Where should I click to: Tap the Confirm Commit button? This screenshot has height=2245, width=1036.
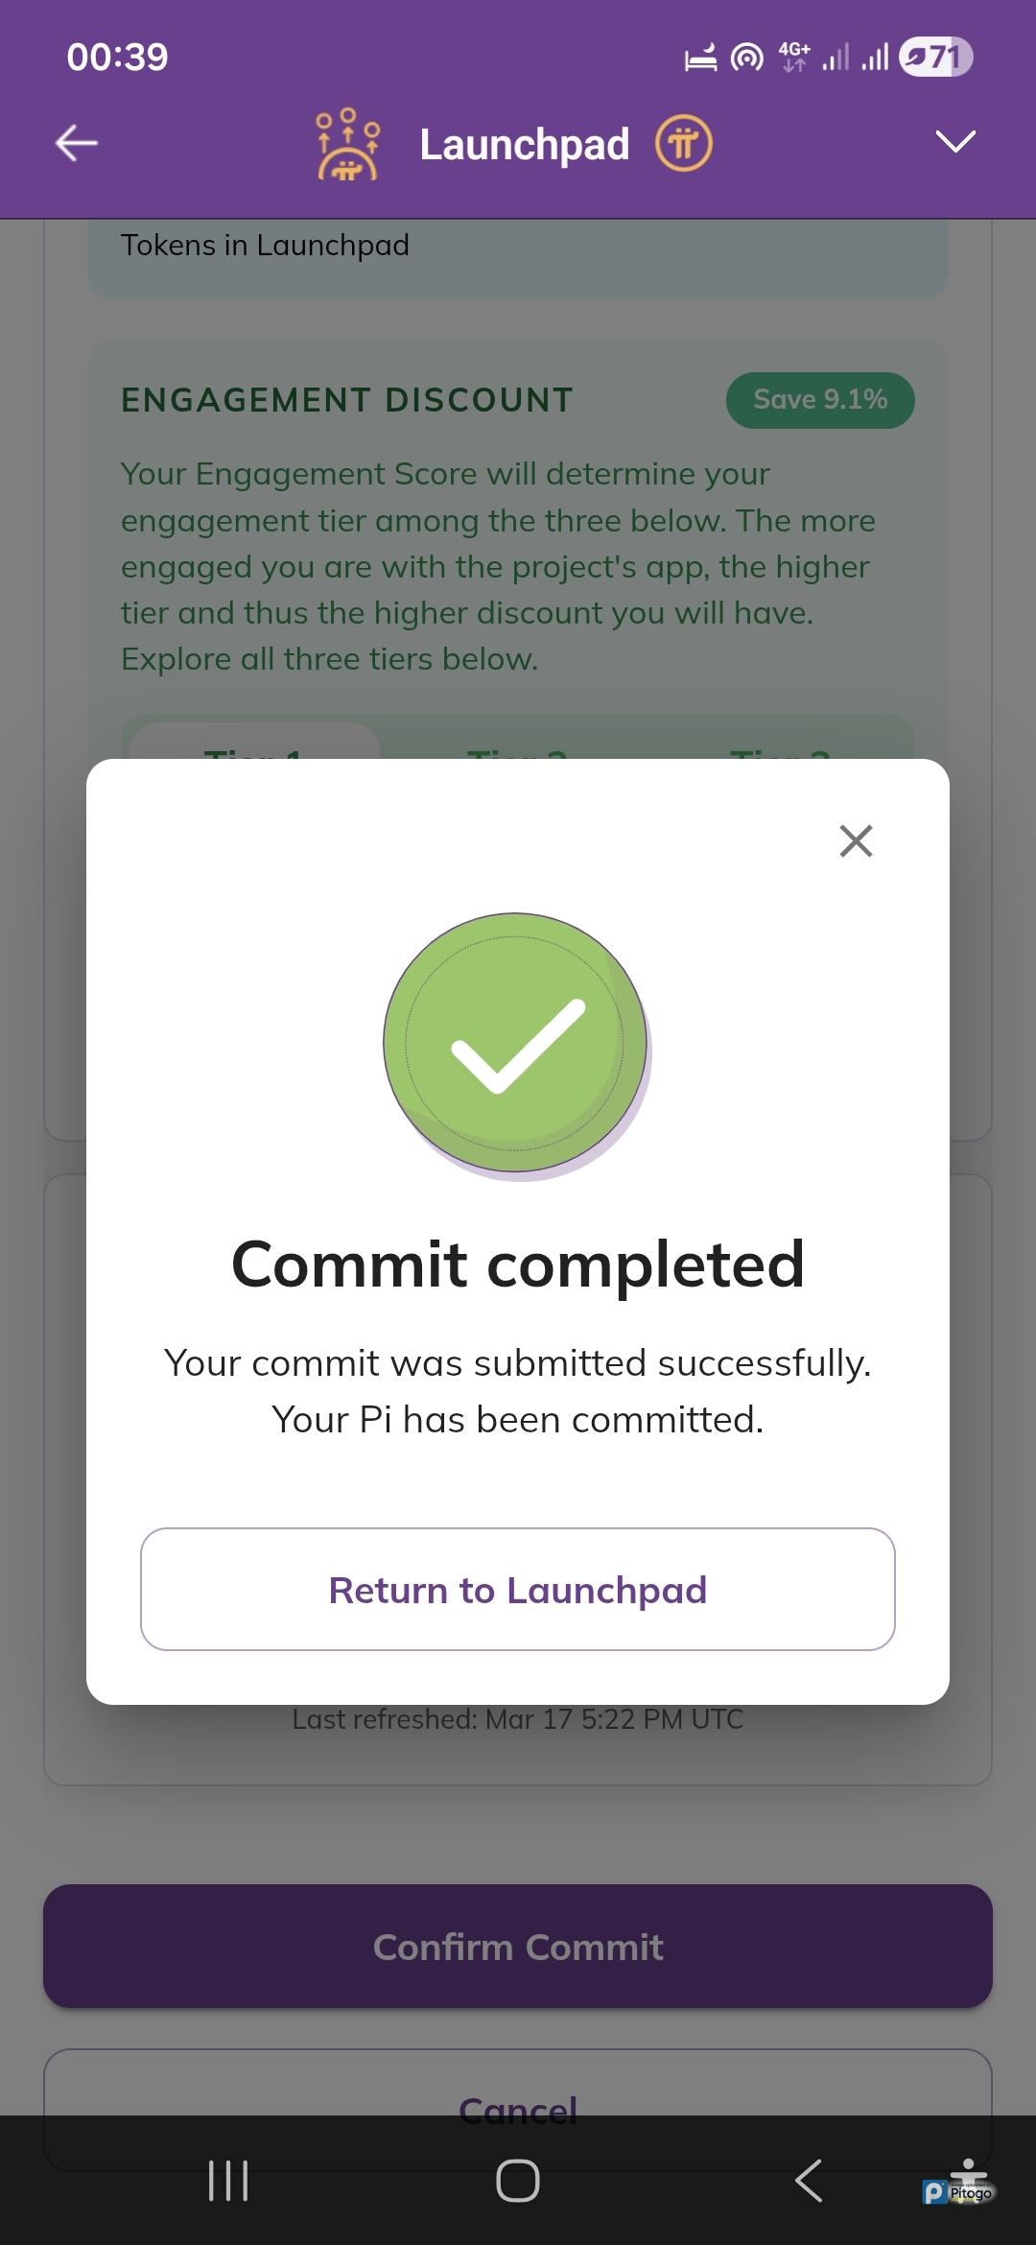click(x=518, y=1947)
